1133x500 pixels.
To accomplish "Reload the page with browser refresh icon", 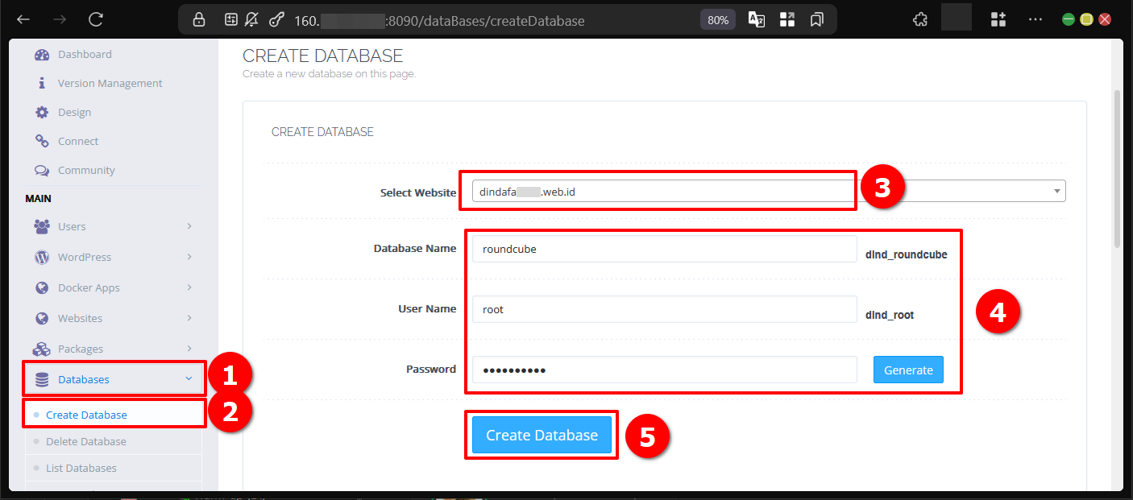I will point(96,19).
